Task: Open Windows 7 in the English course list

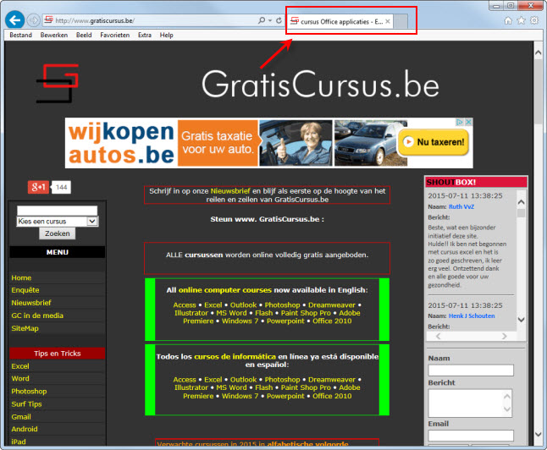Action: [x=240, y=321]
